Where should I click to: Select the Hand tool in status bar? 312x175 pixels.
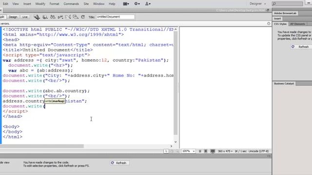click(x=172, y=151)
